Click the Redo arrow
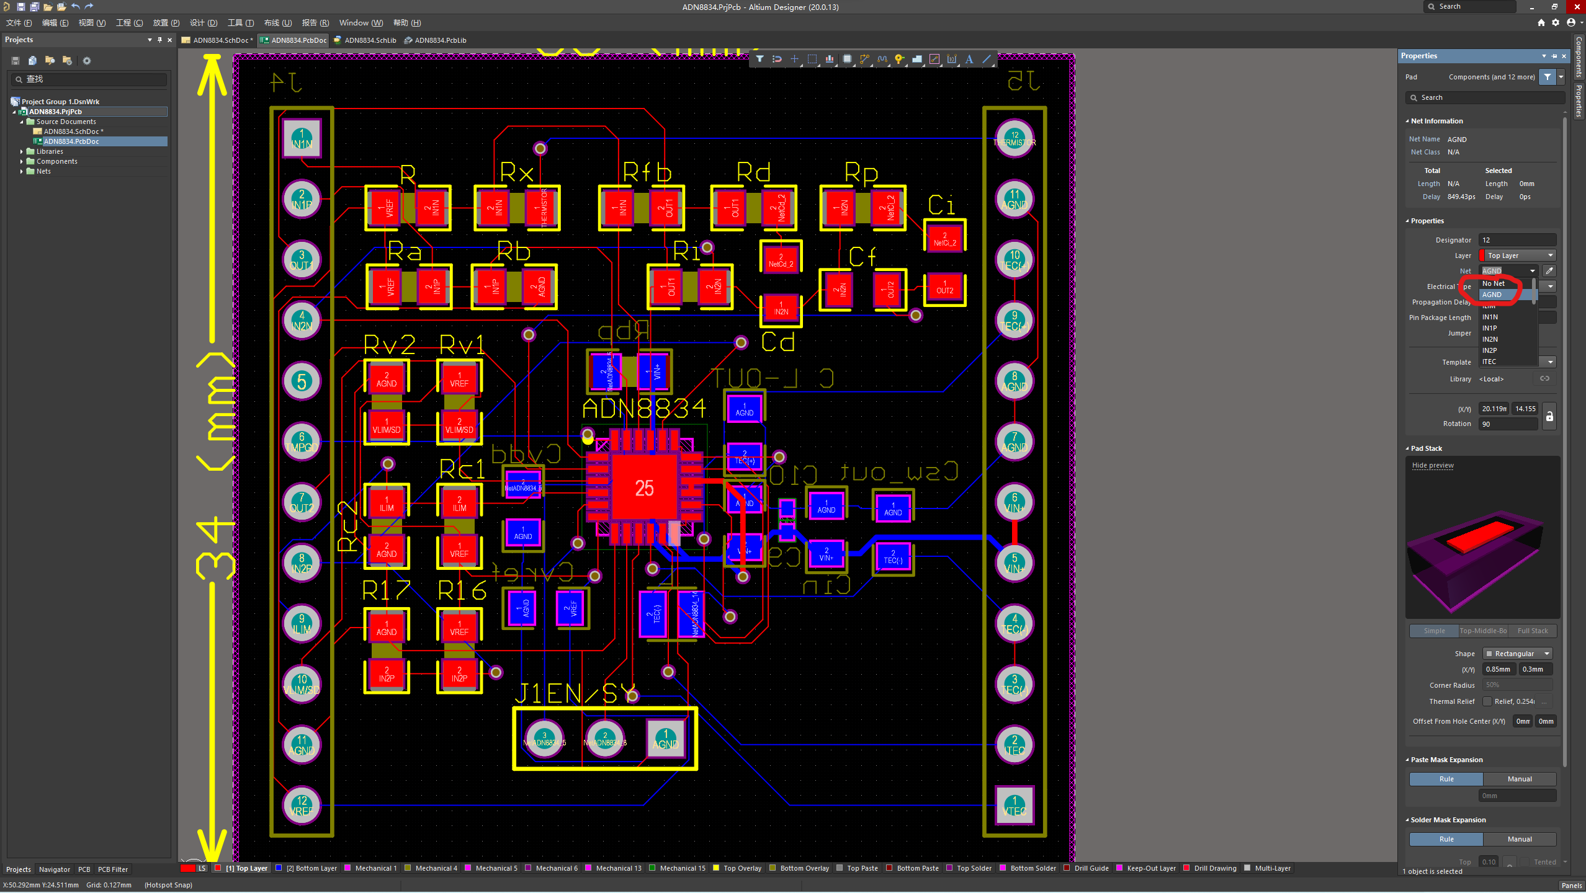 [x=89, y=7]
